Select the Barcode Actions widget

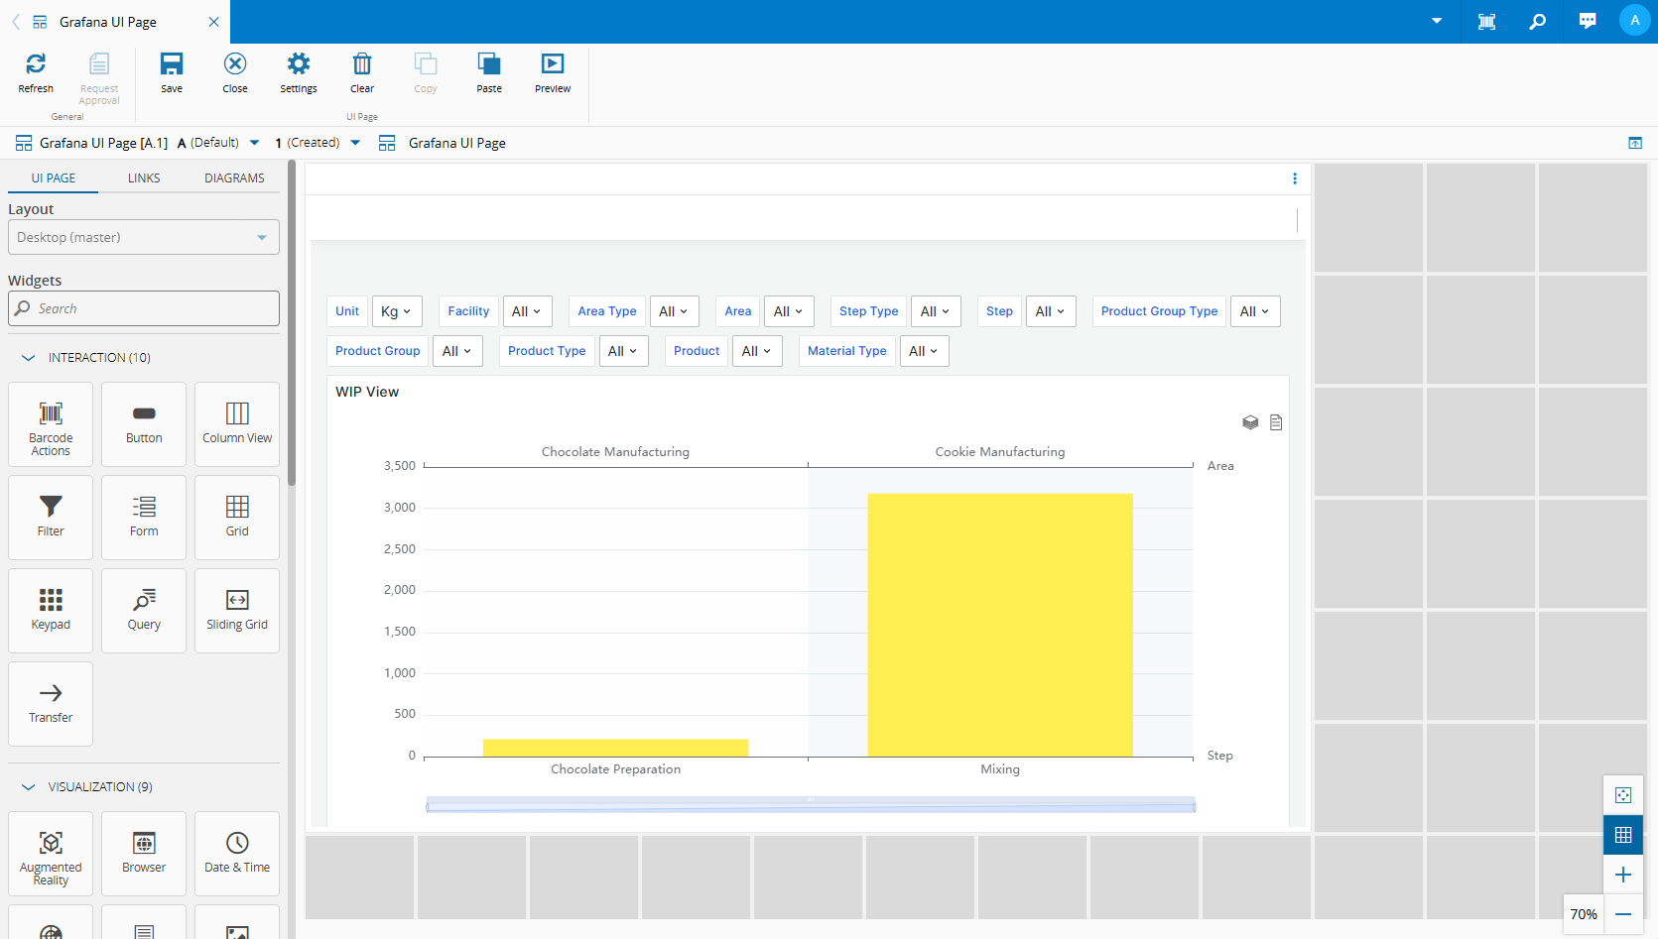51,424
